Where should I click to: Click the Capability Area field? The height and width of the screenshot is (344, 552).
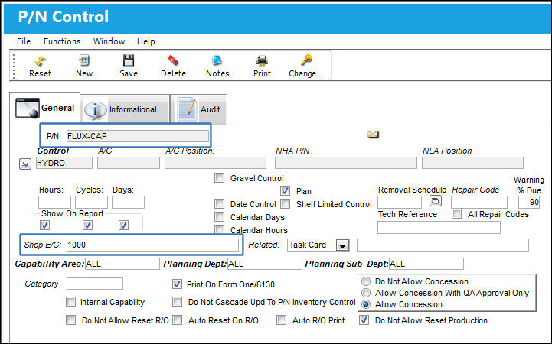pos(122,264)
